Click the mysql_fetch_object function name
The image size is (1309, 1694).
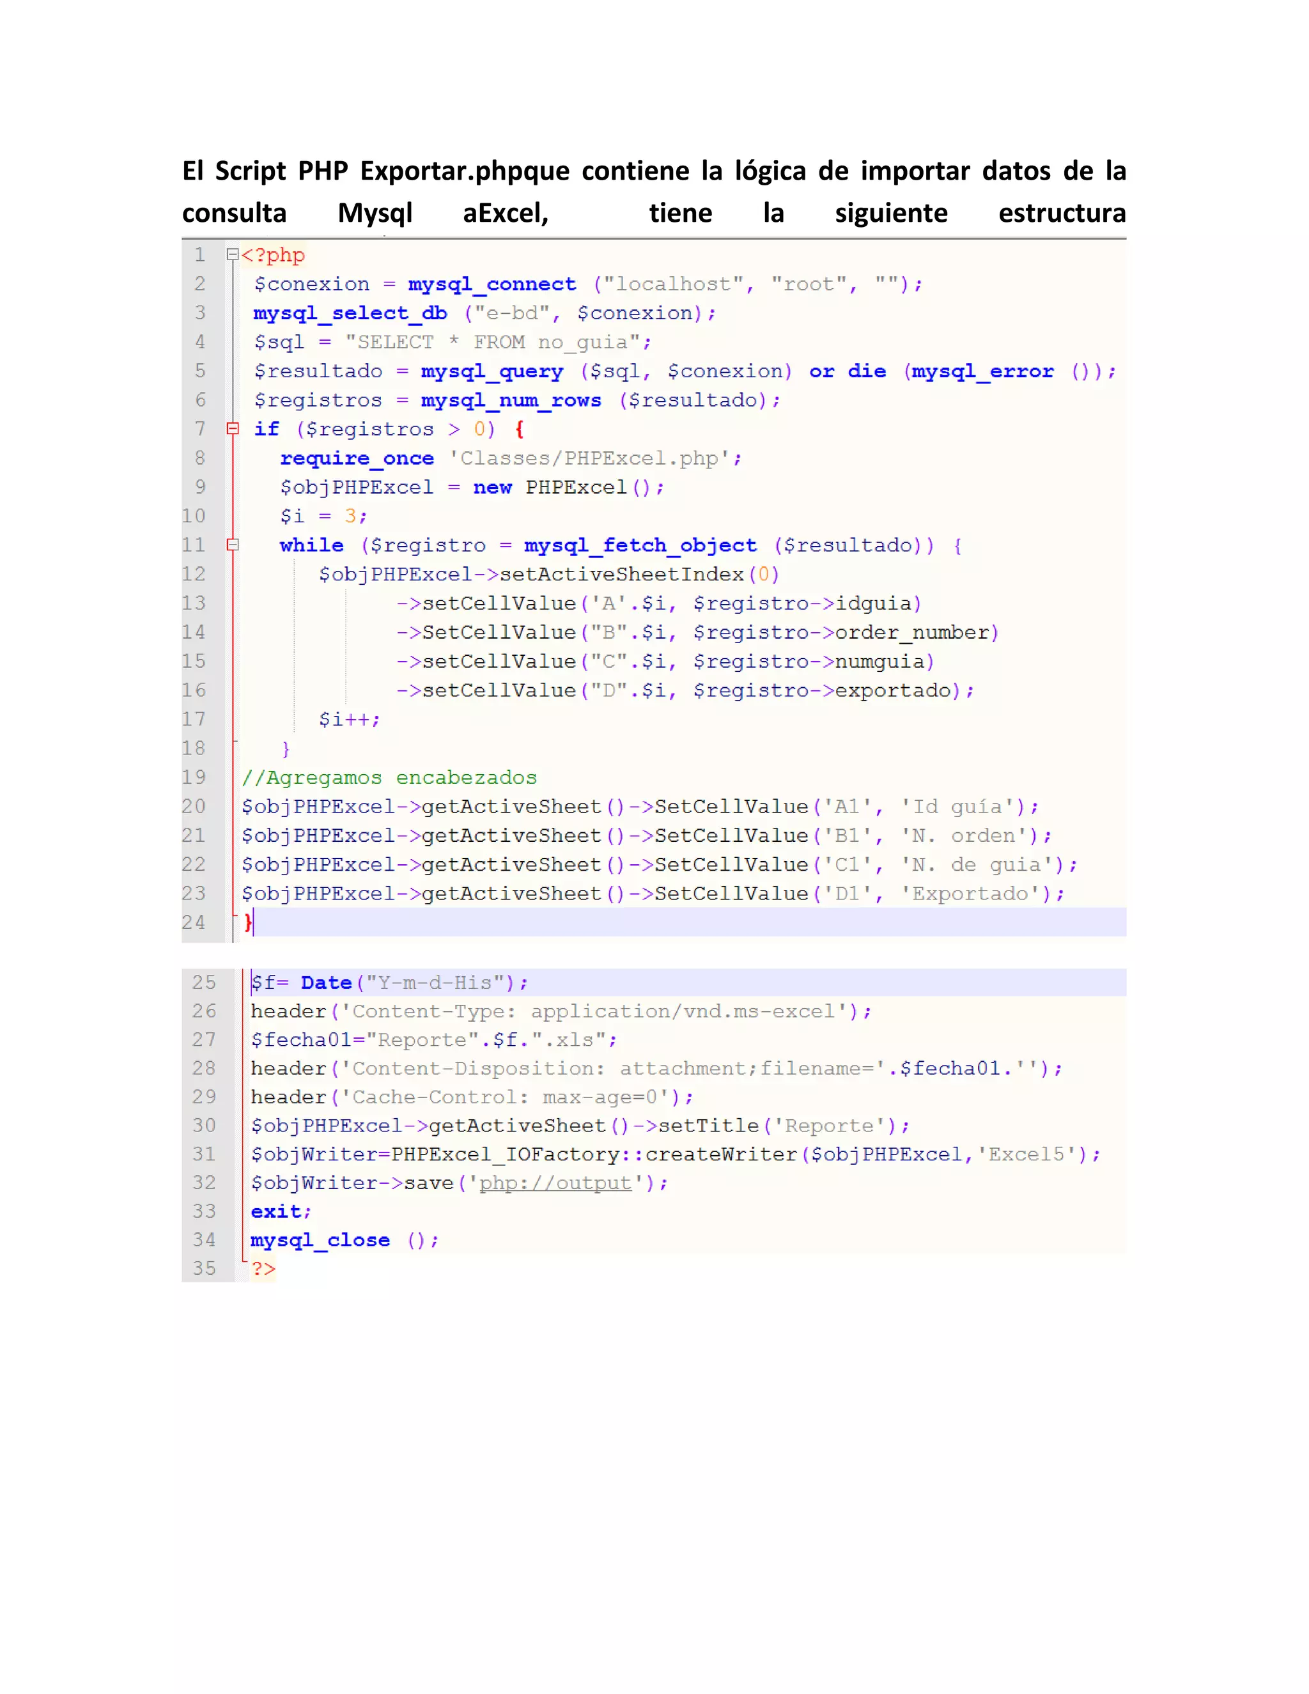point(640,545)
